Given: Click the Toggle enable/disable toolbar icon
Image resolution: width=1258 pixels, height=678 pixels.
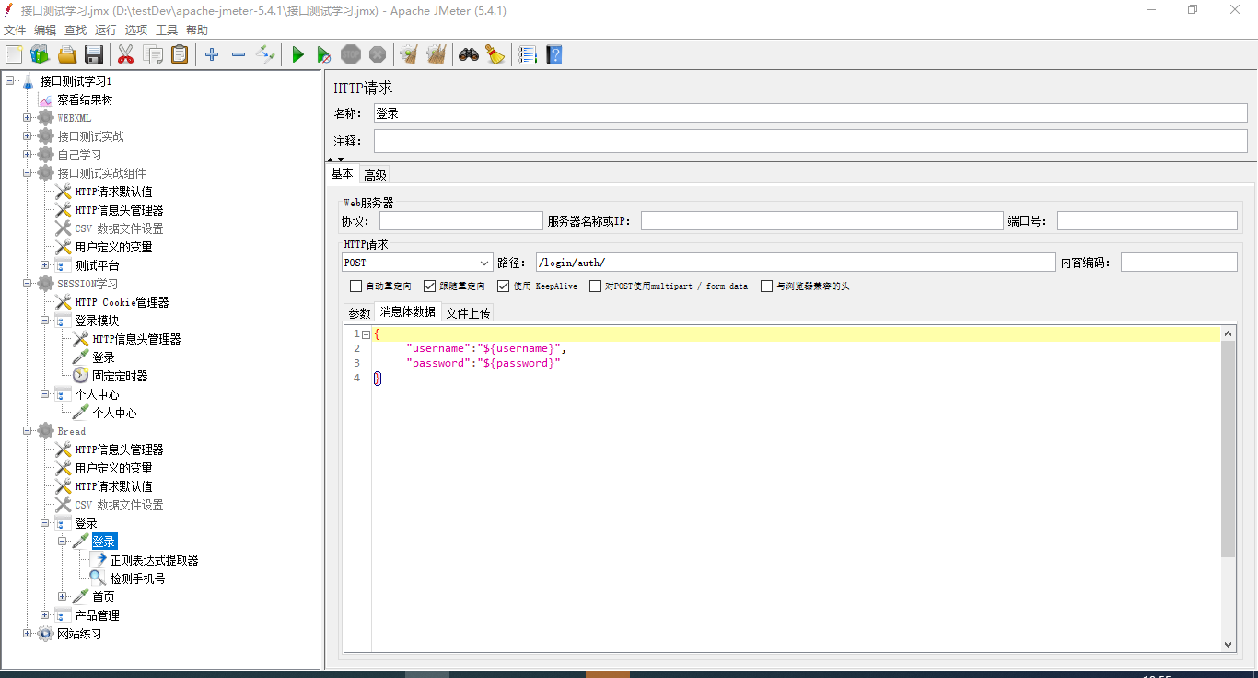Looking at the screenshot, I should (x=265, y=55).
